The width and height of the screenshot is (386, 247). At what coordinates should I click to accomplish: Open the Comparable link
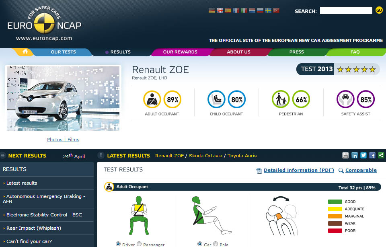point(361,170)
